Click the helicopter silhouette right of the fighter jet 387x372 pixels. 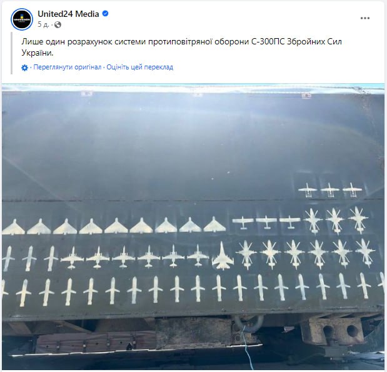(x=247, y=254)
